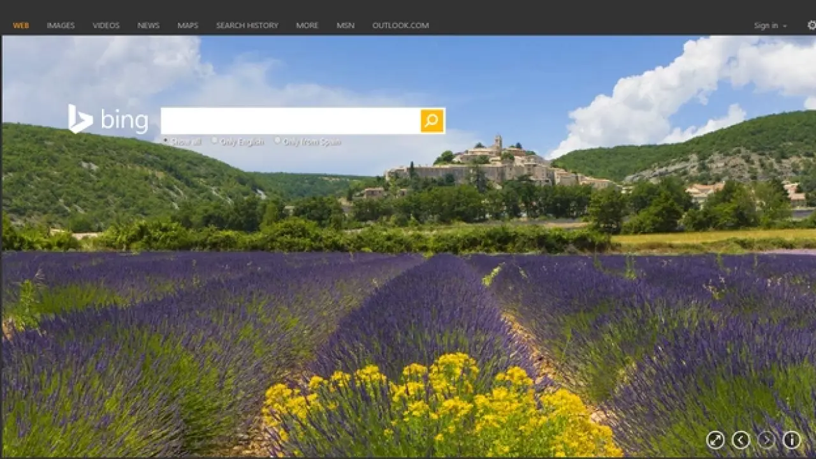Viewport: 816px width, 459px height.
Task: Click the yellow magnifying glass search button
Action: tap(432, 120)
